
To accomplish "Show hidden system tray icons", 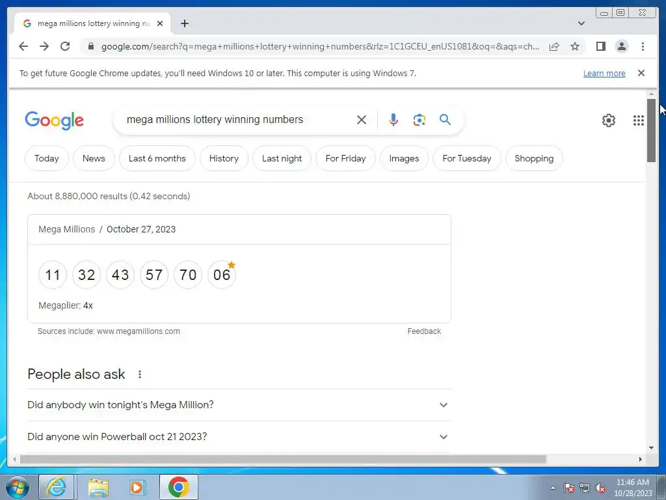I will click(553, 488).
